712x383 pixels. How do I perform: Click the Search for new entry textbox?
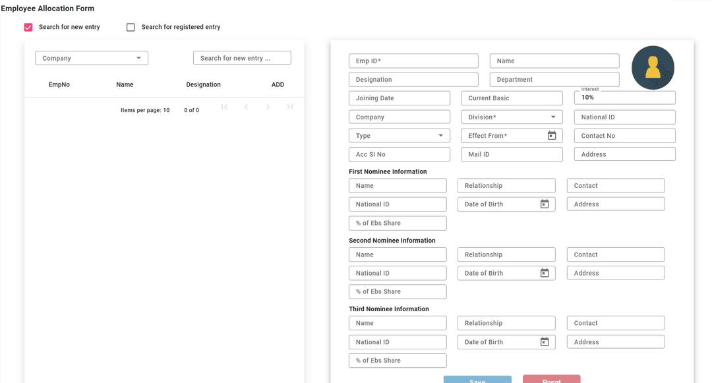[242, 58]
